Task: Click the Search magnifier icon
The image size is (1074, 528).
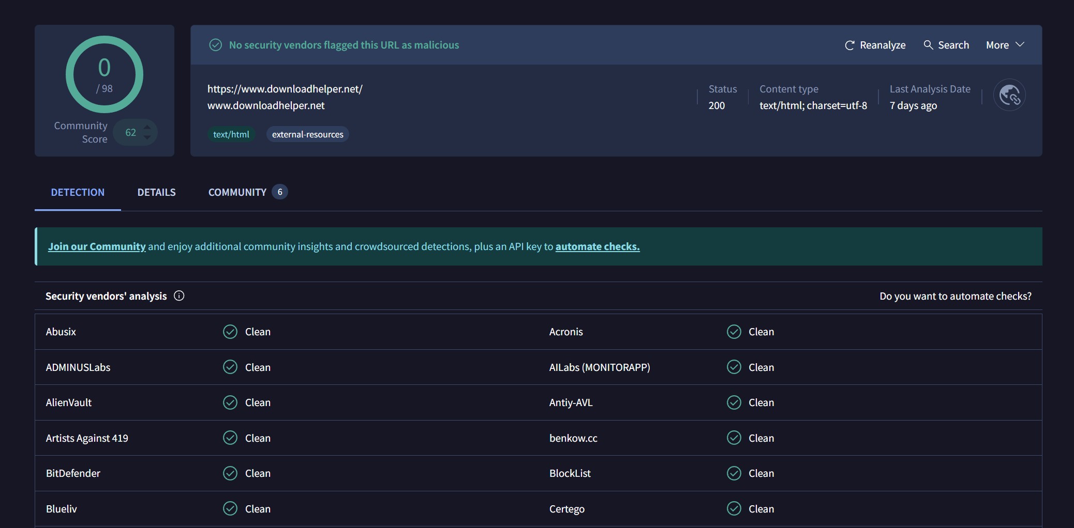Action: [x=928, y=45]
